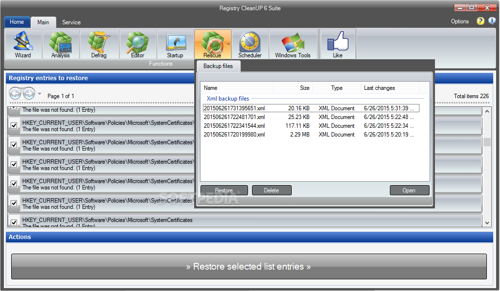Launch the Wizard tool
500x291 pixels.
pos(23,44)
